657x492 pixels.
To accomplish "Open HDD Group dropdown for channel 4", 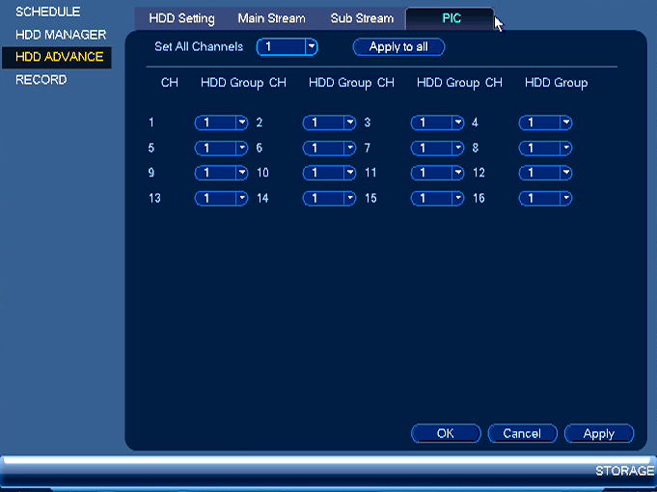I will (x=545, y=123).
